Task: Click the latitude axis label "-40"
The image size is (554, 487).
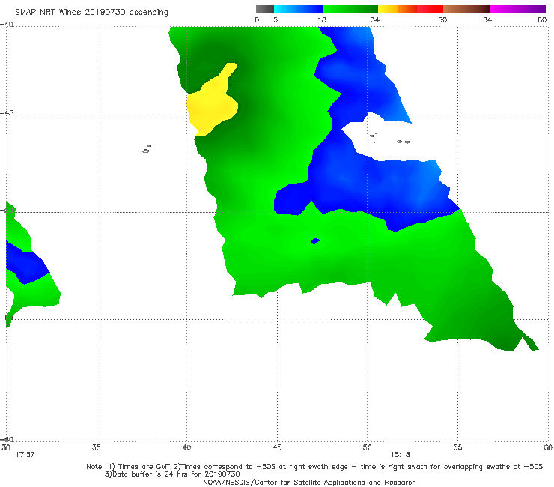Action: [7, 25]
